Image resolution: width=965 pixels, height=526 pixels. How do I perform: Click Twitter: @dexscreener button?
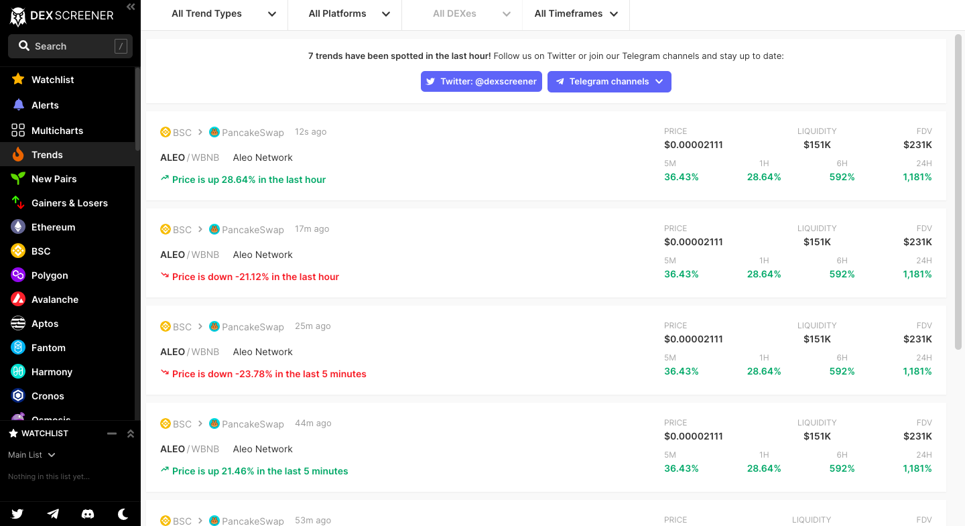[x=481, y=81]
